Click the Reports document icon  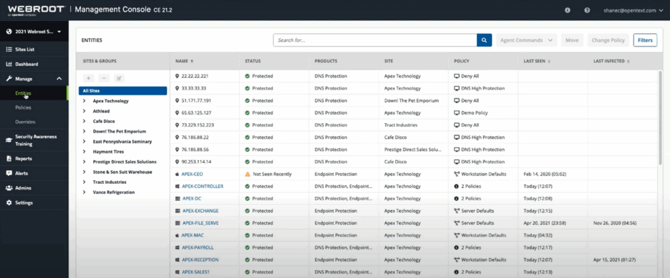pyautogui.click(x=9, y=158)
